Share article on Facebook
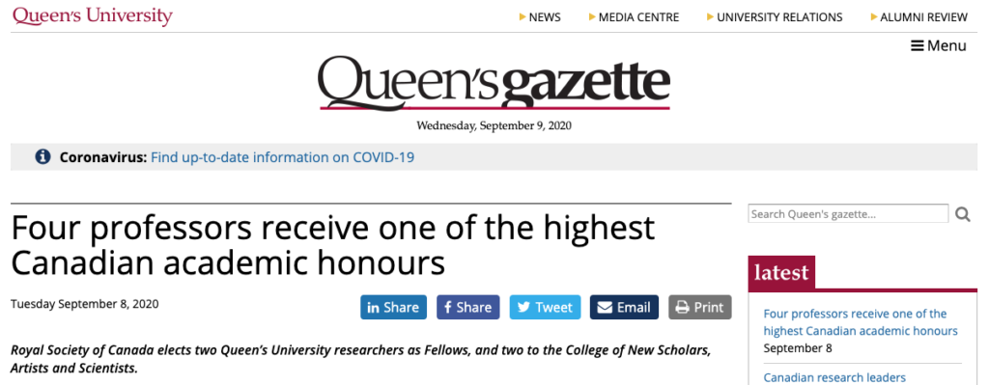Screen dimensions: 989x385 click(x=468, y=308)
